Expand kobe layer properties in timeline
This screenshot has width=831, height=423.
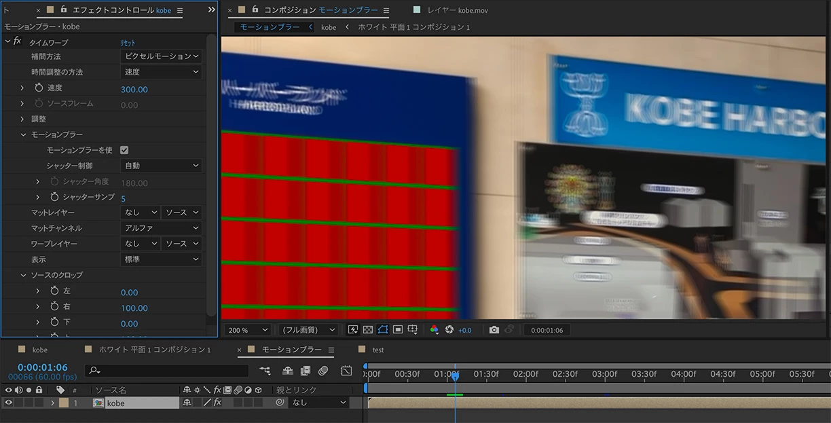click(52, 403)
